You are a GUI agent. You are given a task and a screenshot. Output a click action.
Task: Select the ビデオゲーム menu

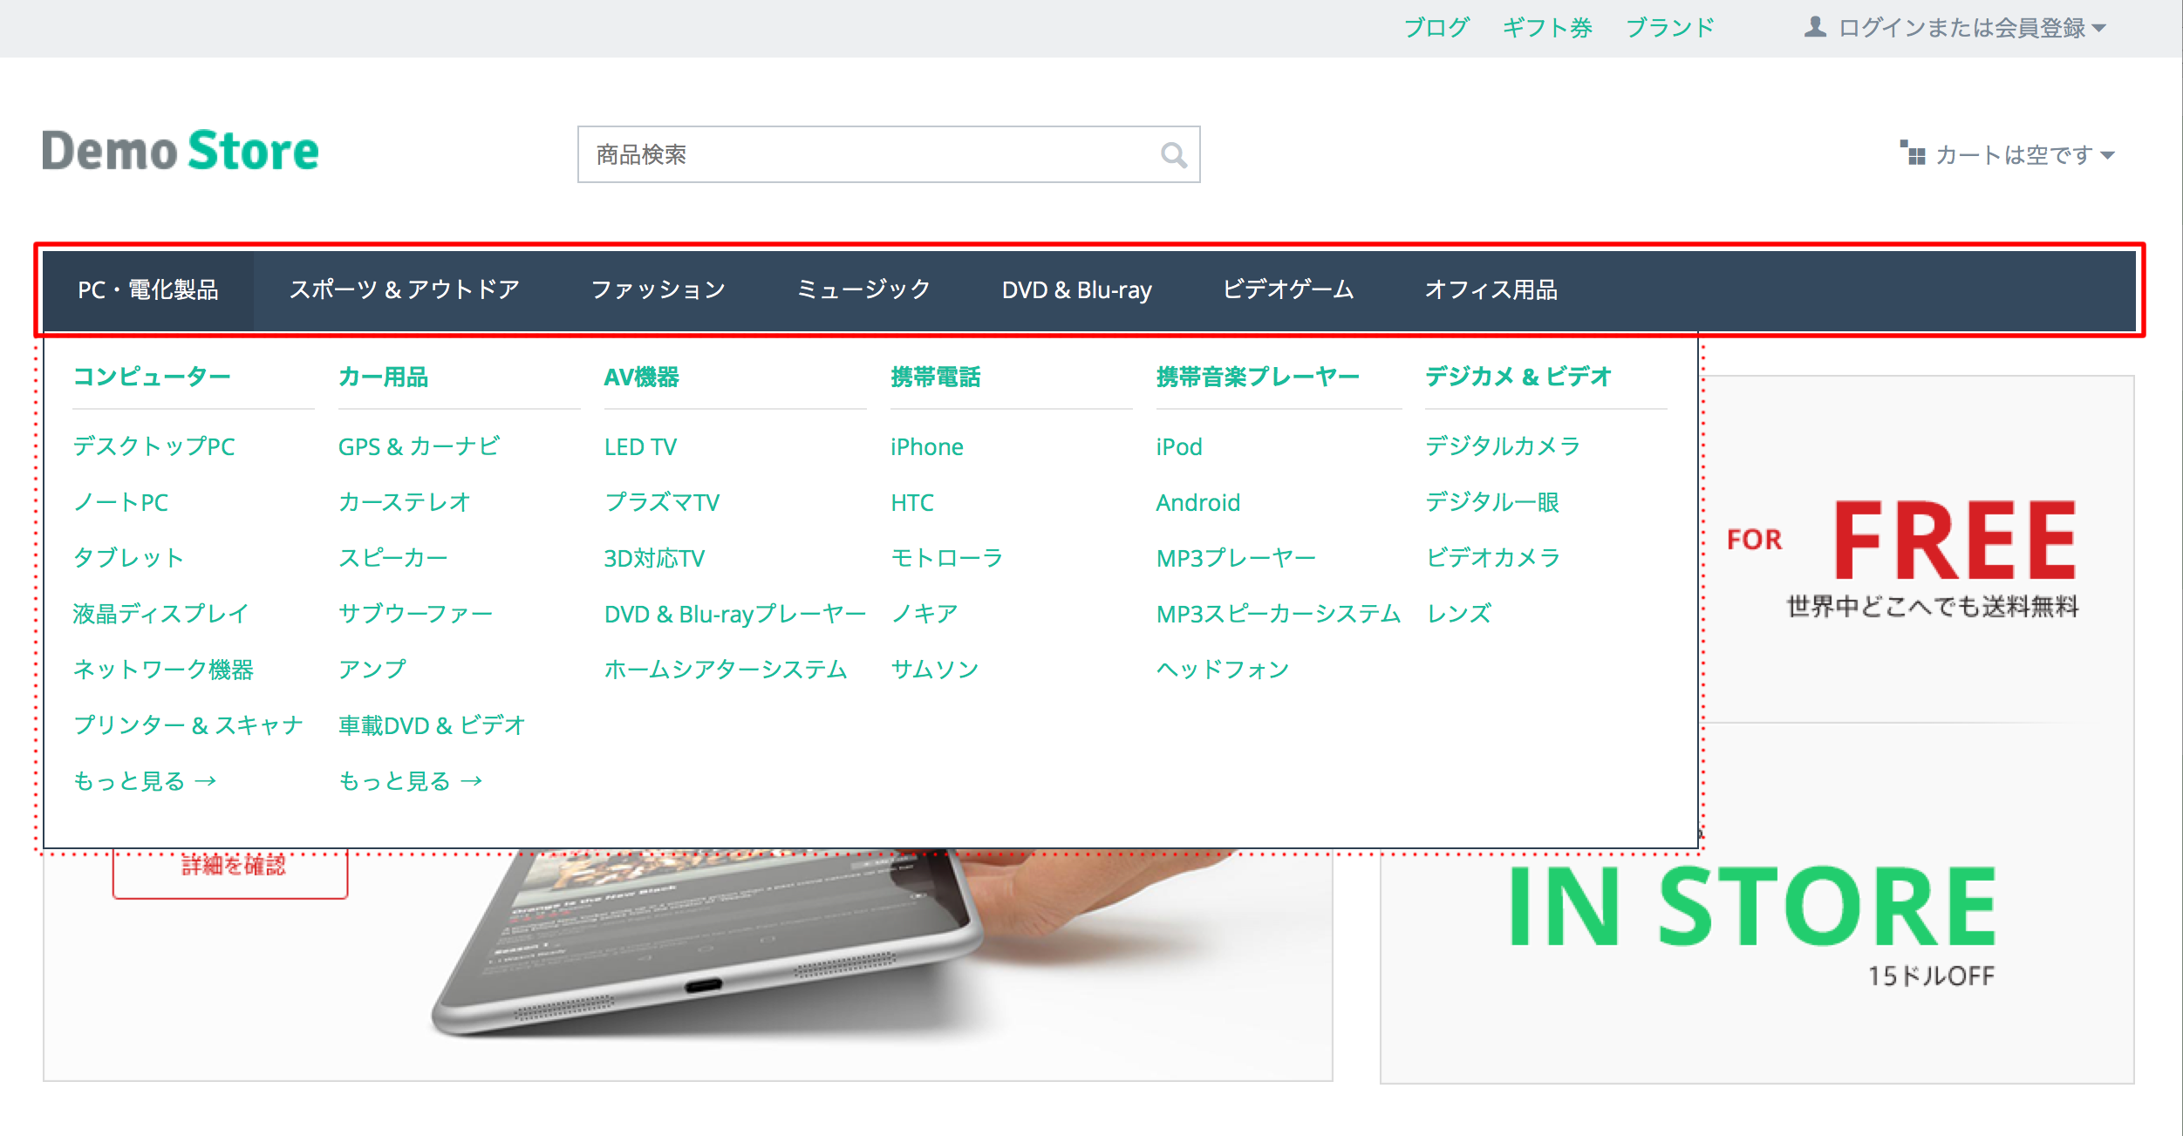coord(1288,290)
